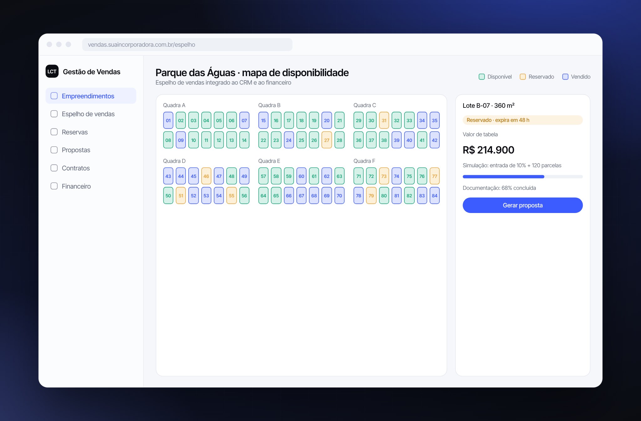Select sold lot 67 in Quadra E

coord(301,195)
